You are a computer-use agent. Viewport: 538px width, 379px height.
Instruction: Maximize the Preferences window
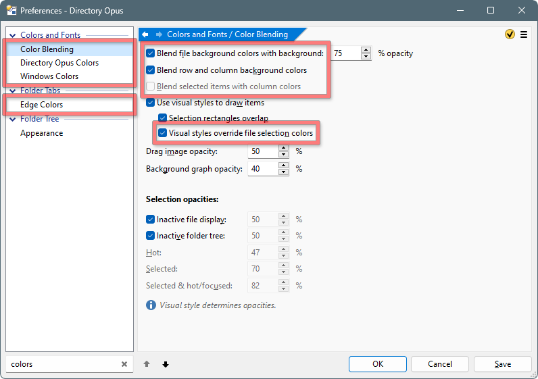click(491, 10)
